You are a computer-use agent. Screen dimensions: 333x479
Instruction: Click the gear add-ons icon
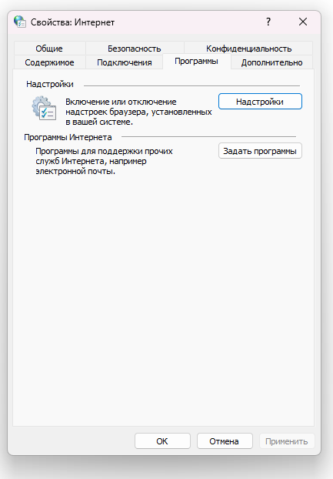tap(44, 108)
